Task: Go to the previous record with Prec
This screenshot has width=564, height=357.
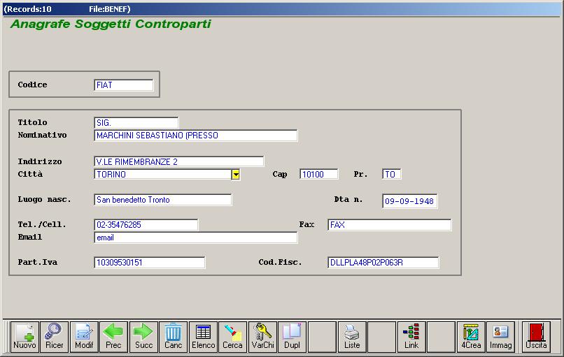Action: 113,337
